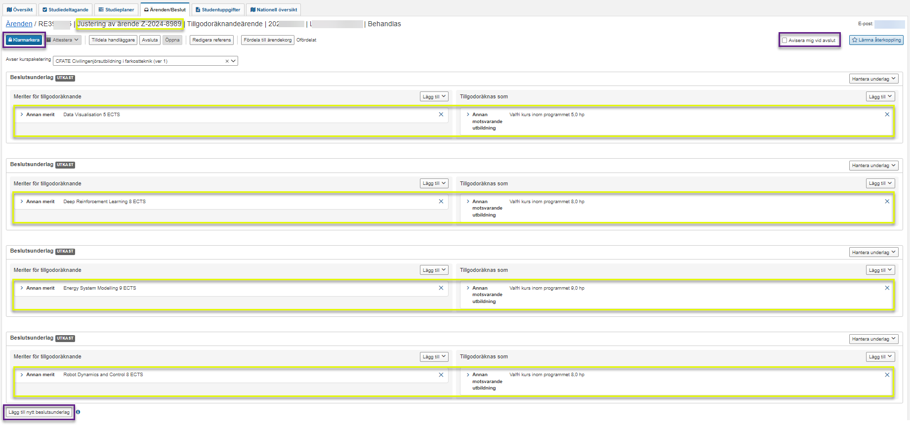The height and width of the screenshot is (434, 910).
Task: Expand the Valfri kurs 5,0 hp row
Action: 468,115
